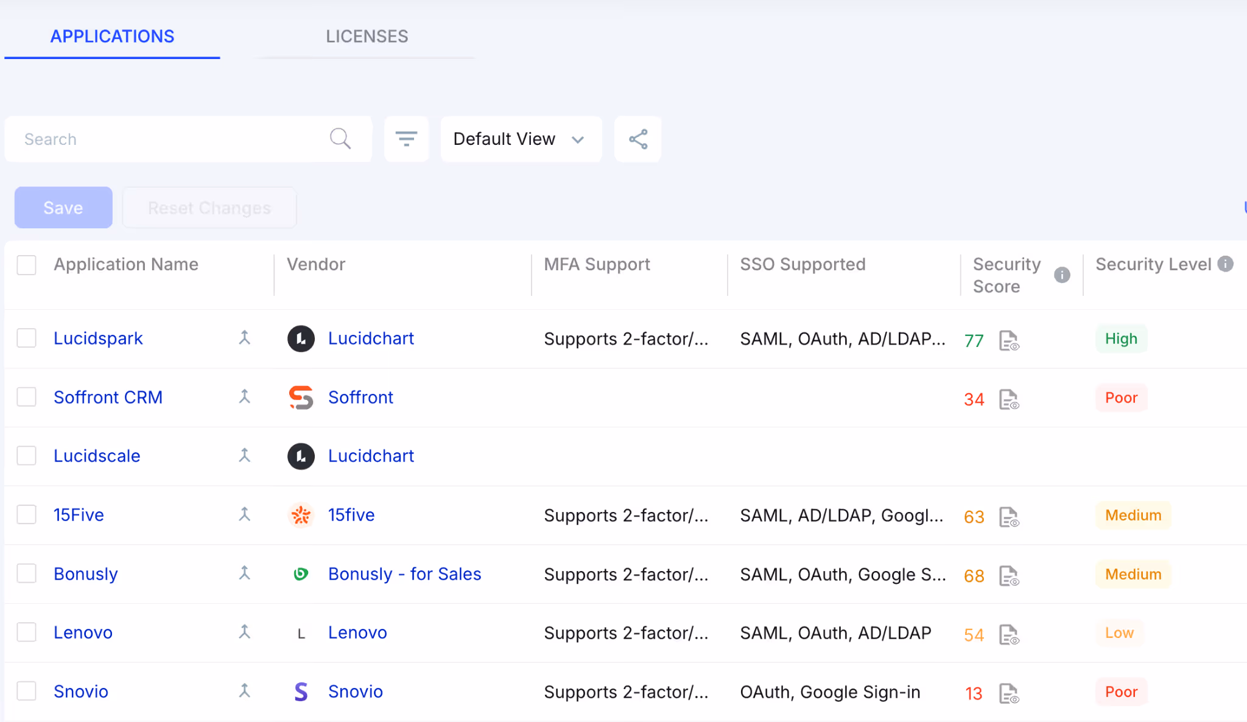1247x722 pixels.
Task: Open the Lucidscale application link
Action: (97, 456)
